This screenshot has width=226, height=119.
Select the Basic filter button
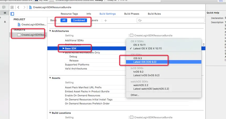pyautogui.click(x=53, y=20)
